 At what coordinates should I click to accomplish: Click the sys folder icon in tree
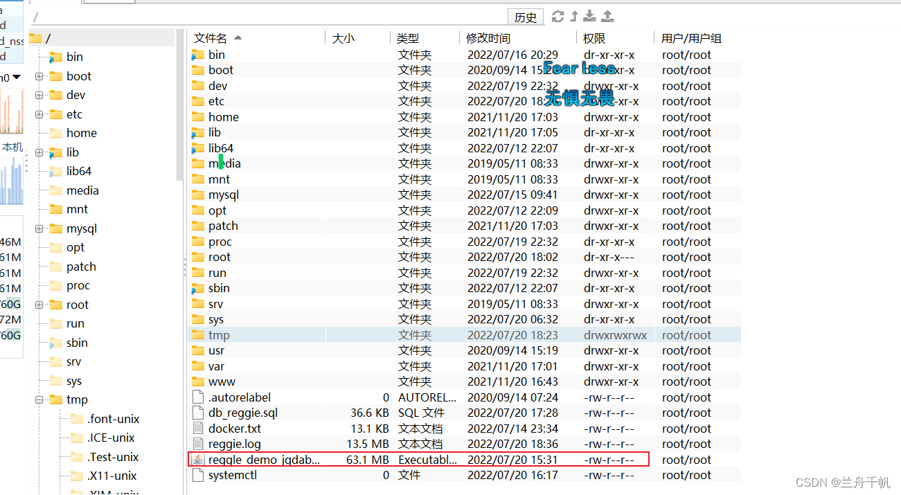55,381
